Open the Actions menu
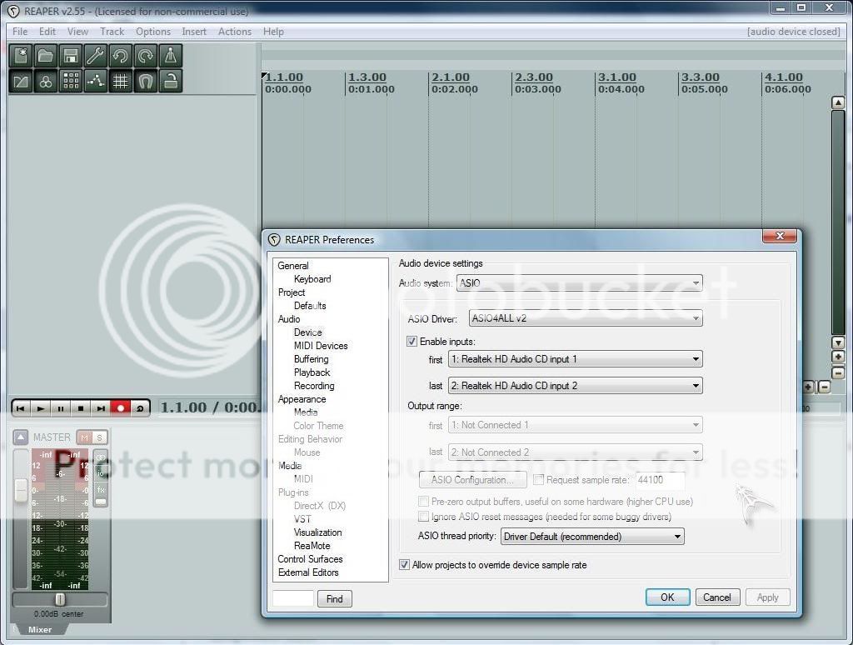This screenshot has height=645, width=853. [x=235, y=32]
